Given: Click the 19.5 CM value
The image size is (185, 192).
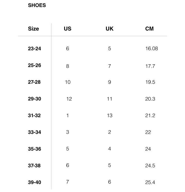Looking at the screenshot, I should click(x=150, y=82).
